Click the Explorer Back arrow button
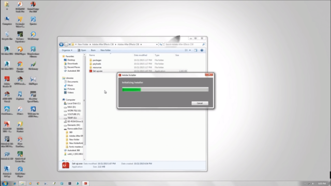Viewport: 331px width, 186px height. tap(62, 44)
